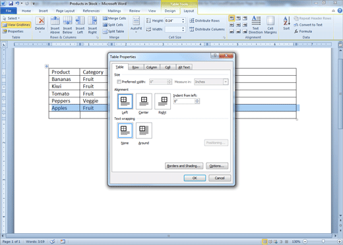Click OK in Table Properties
The image size is (343, 245).
click(x=195, y=178)
